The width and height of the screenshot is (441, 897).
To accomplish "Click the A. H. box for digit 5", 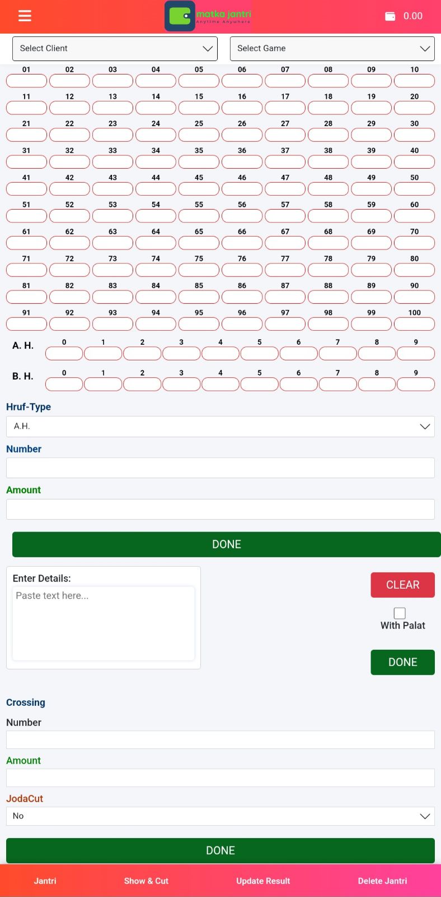I will click(259, 354).
